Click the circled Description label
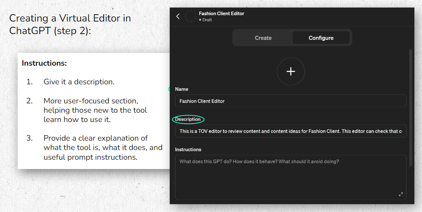Screen dimensions: 422x212 tap(188, 119)
